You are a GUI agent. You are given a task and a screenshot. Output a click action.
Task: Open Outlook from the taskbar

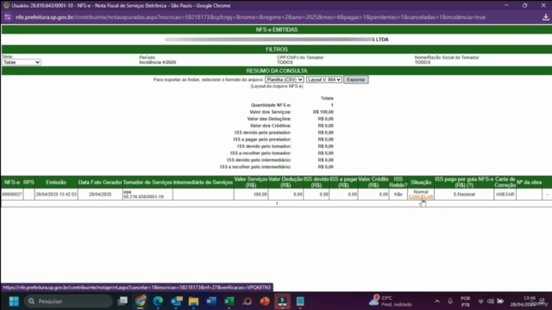176,301
